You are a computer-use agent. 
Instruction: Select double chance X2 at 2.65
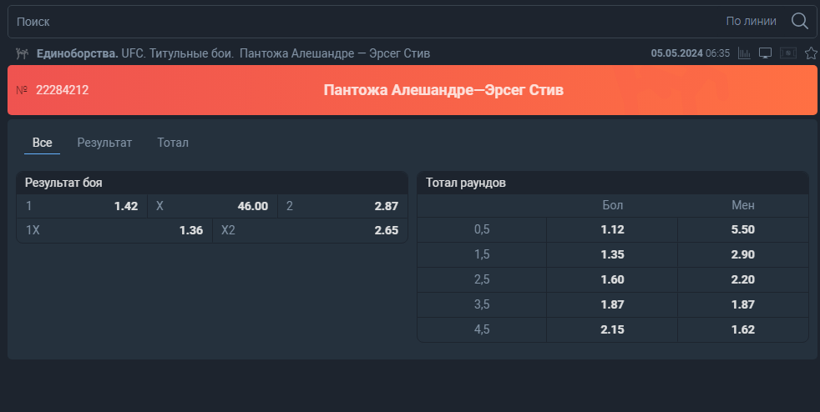(x=310, y=230)
